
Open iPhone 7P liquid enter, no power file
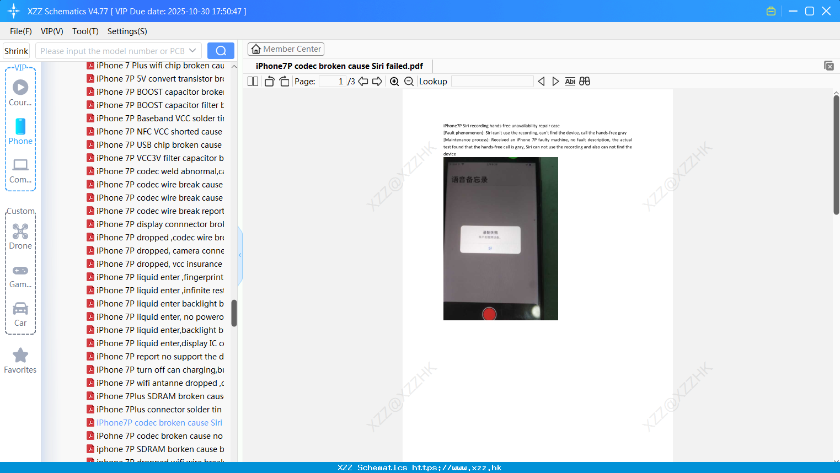click(x=156, y=317)
